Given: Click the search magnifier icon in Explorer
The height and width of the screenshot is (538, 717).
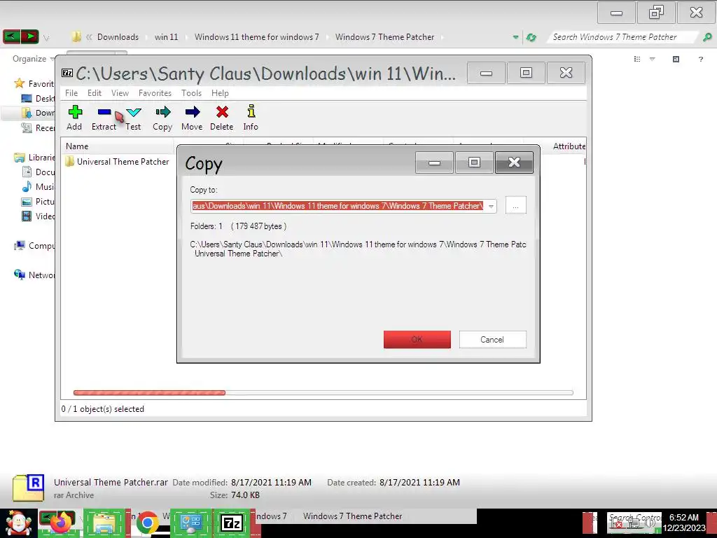Looking at the screenshot, I should pyautogui.click(x=707, y=37).
